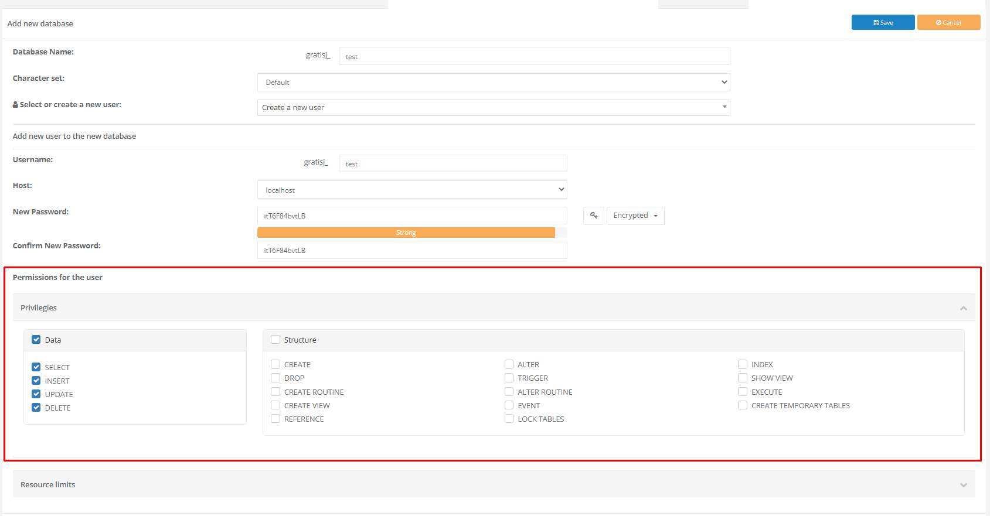
Task: Cancel adding the database
Action: coord(948,22)
